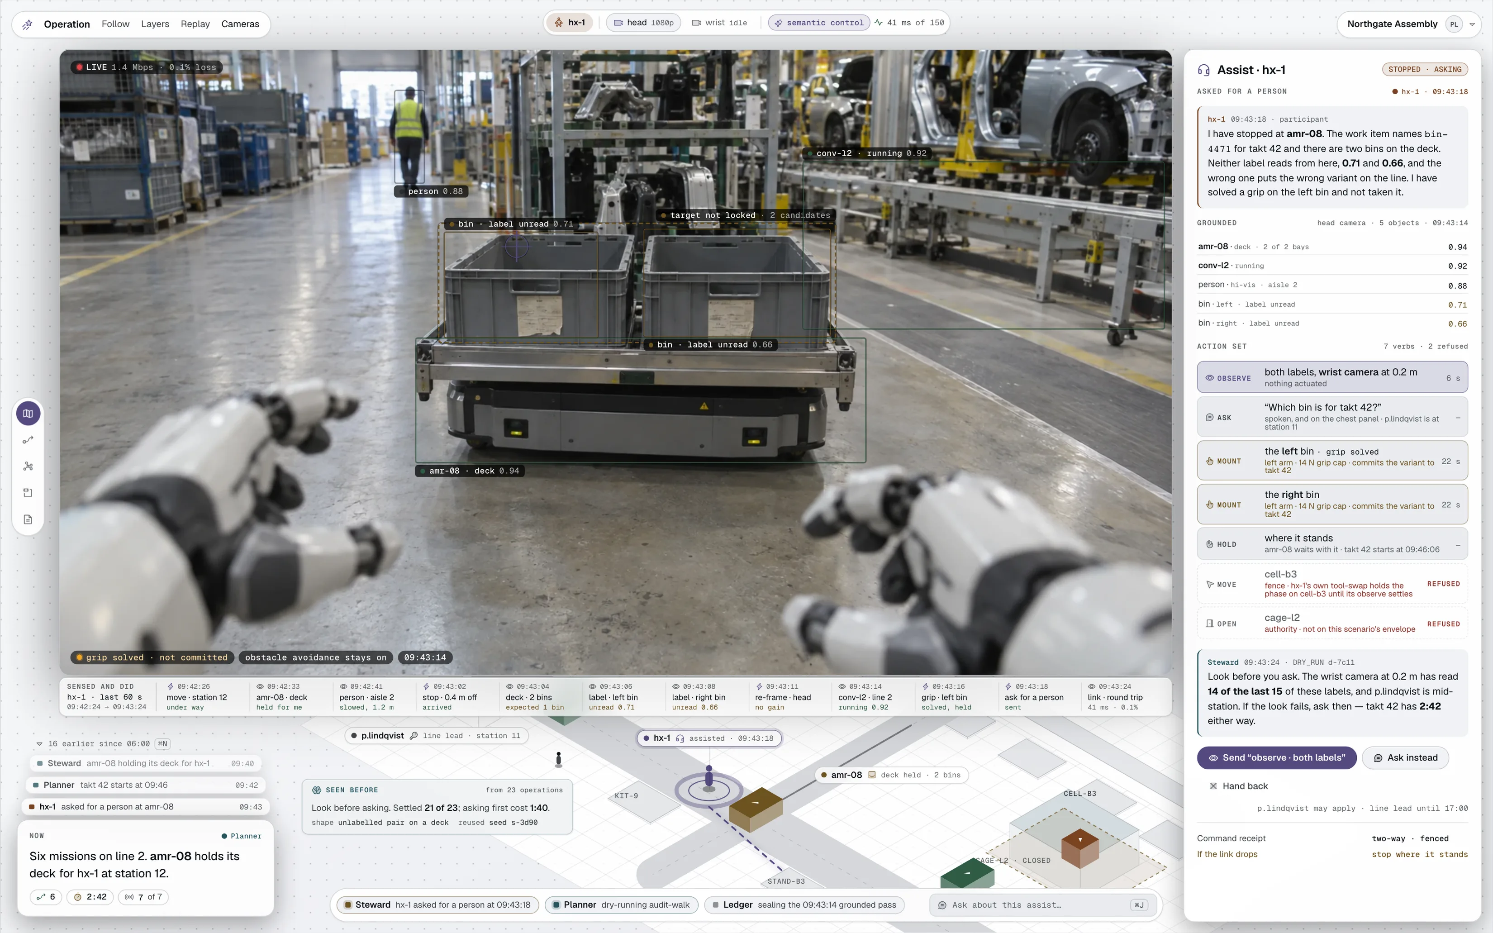Open the Follow tab

[x=115, y=24]
